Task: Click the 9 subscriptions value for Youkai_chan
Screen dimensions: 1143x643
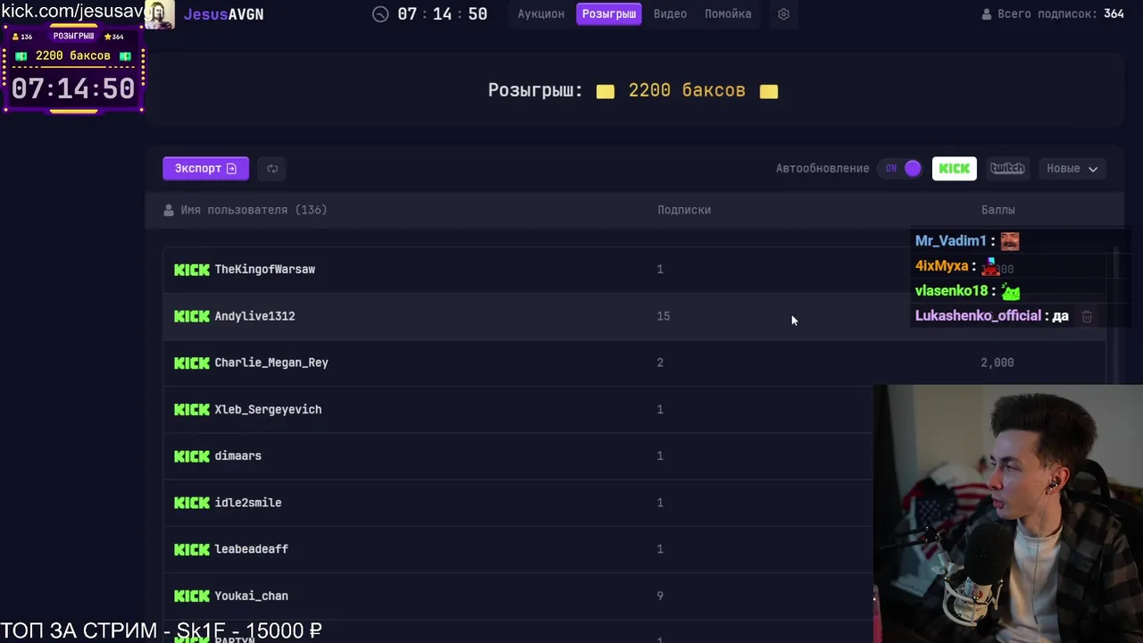Action: 660,596
